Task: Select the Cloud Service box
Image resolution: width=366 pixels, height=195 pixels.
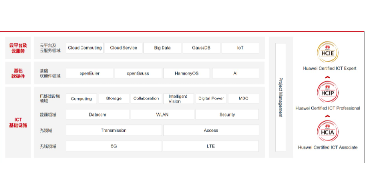Action: click(x=123, y=48)
